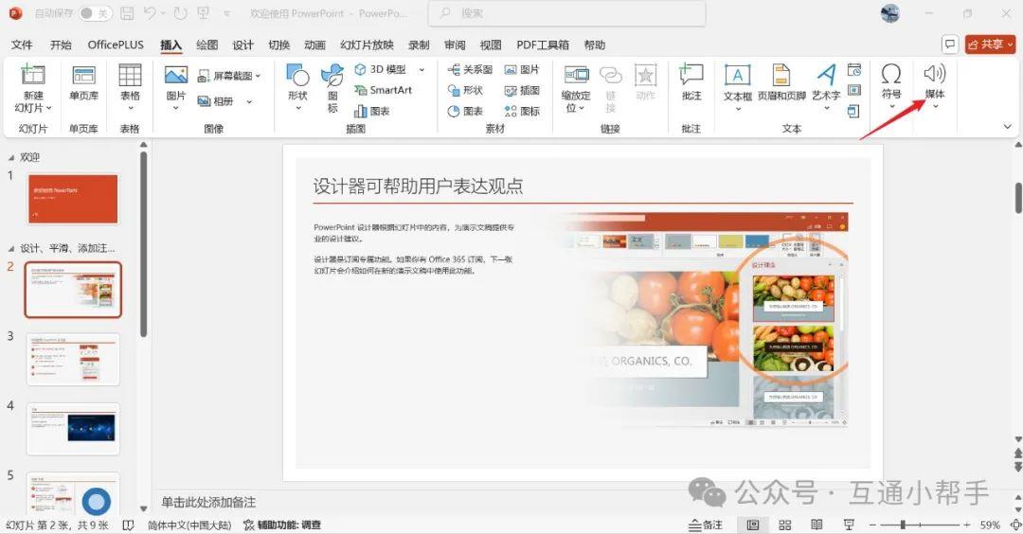Image resolution: width=1023 pixels, height=534 pixels.
Task: Switch to the 动画 animations tab
Action: coord(314,45)
